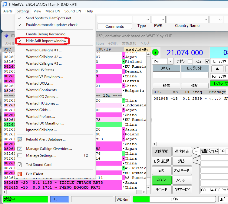Click Msgs ON in menu bar
This screenshot has width=228, height=204.
pyautogui.click(x=53, y=11)
